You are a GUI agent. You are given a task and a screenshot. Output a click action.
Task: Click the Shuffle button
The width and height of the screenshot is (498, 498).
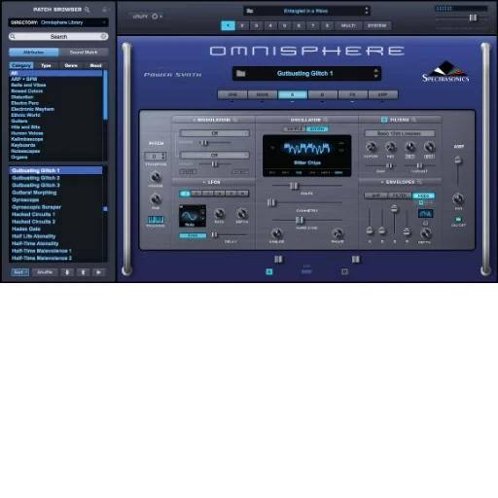pos(45,272)
